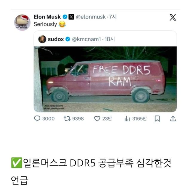
Task: Open the reply comment icon
Action: [x=37, y=118]
